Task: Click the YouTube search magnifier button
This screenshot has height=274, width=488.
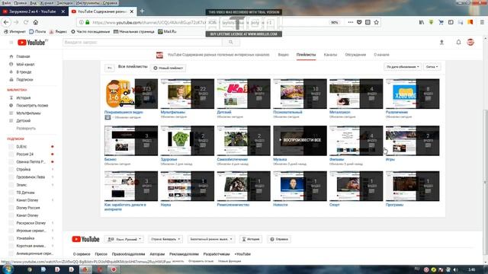Action: (231, 43)
